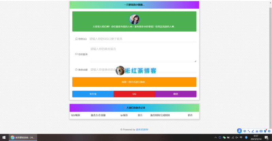Switch to the 诺言要饭系统 browser taskbar item
Viewport: 272px width, 141px height.
(x=23, y=137)
